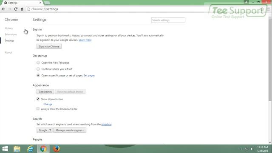Viewport: 272px width, 153px height.
Task: Uncheck Show Home button
Action: (38, 99)
